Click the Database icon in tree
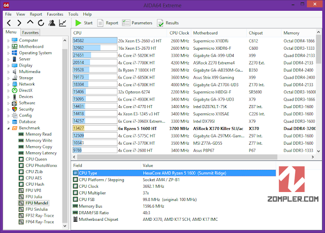Image resolution: width=325 pixels, height=233 pixels. (15, 121)
